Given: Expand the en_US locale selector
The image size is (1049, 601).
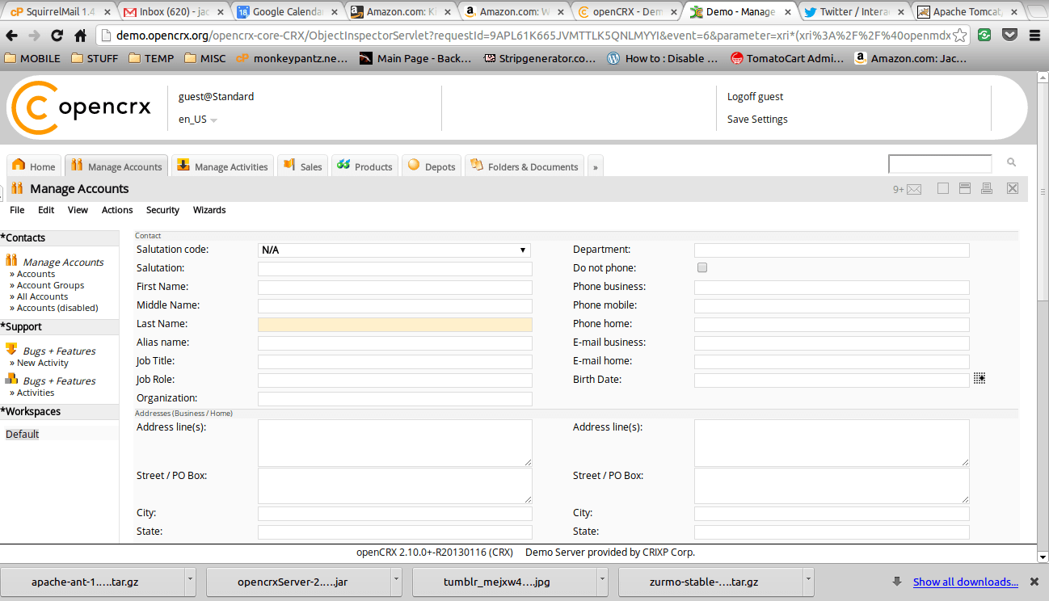Looking at the screenshot, I should 198,120.
